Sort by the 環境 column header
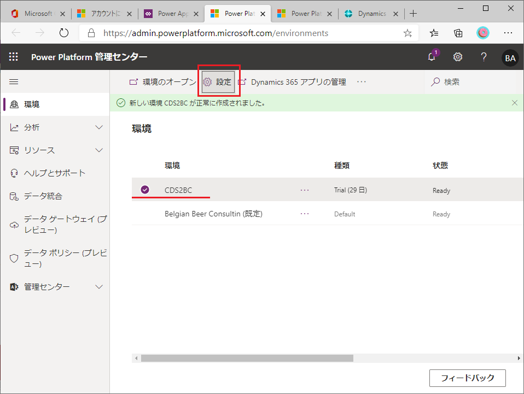 click(172, 166)
